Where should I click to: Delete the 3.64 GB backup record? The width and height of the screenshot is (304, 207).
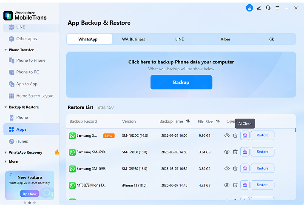pos(235,152)
